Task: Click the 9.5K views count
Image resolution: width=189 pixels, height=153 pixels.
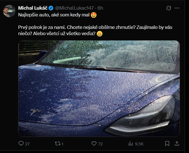Action: tap(139, 144)
